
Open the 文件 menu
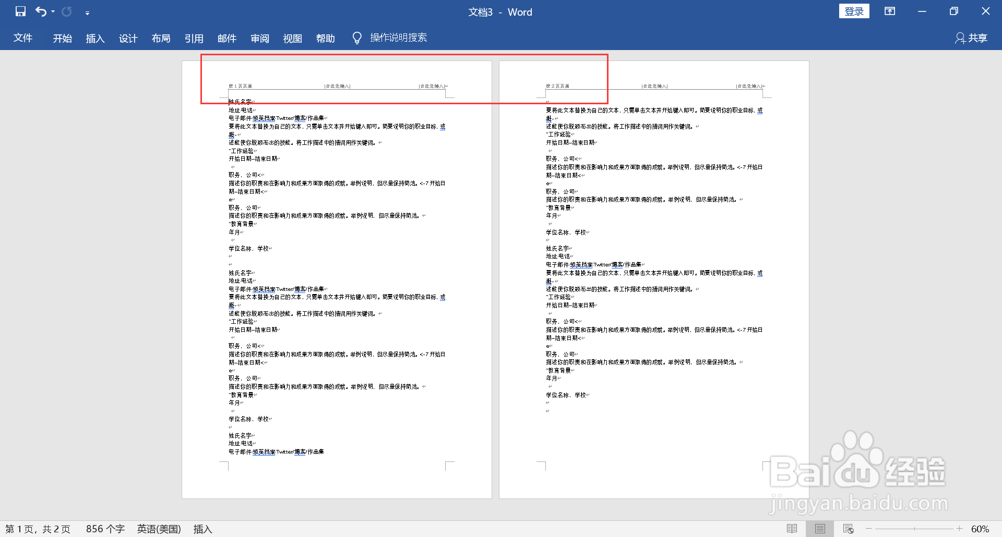(23, 38)
